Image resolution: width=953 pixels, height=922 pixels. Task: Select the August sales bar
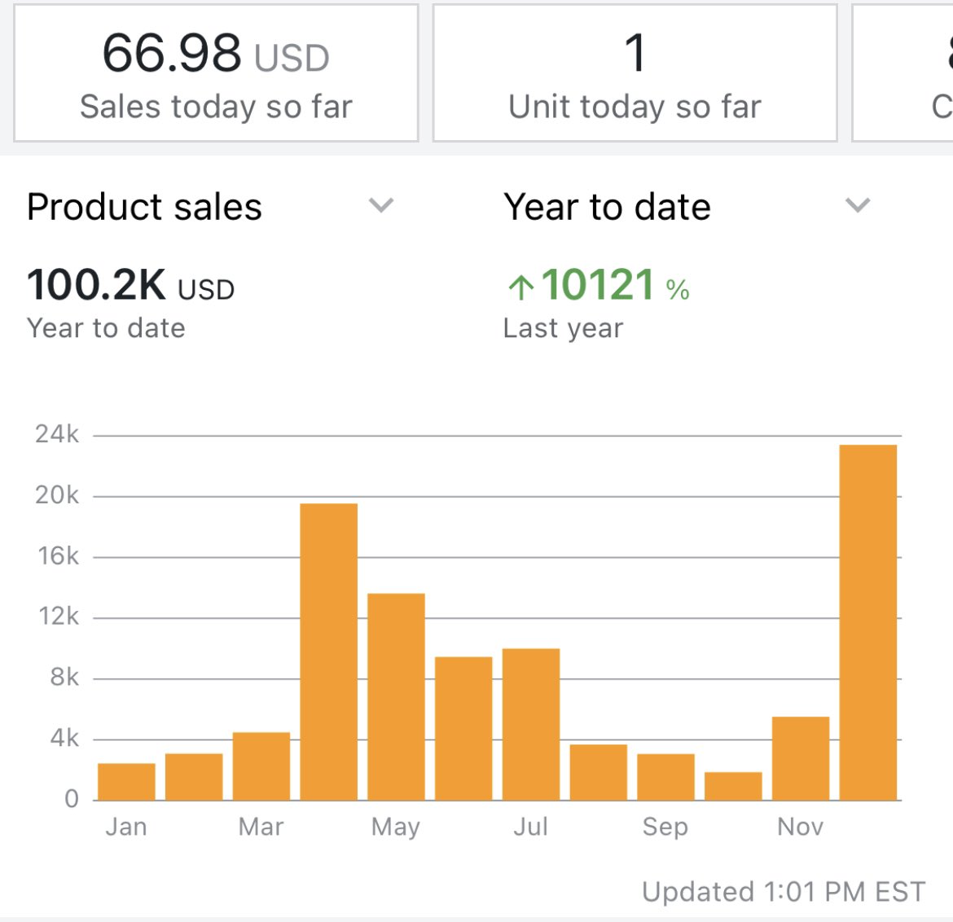(599, 772)
